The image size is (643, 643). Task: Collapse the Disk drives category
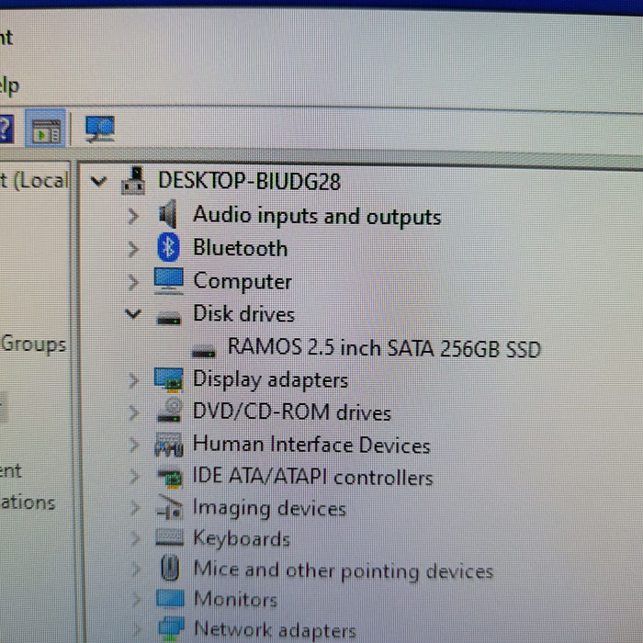[134, 314]
